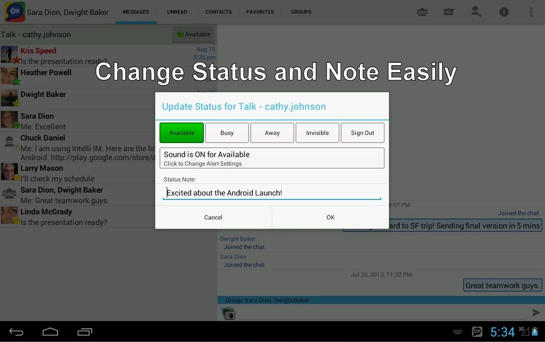Open Larry Mason's avatar
The height and width of the screenshot is (342, 545).
click(x=9, y=172)
